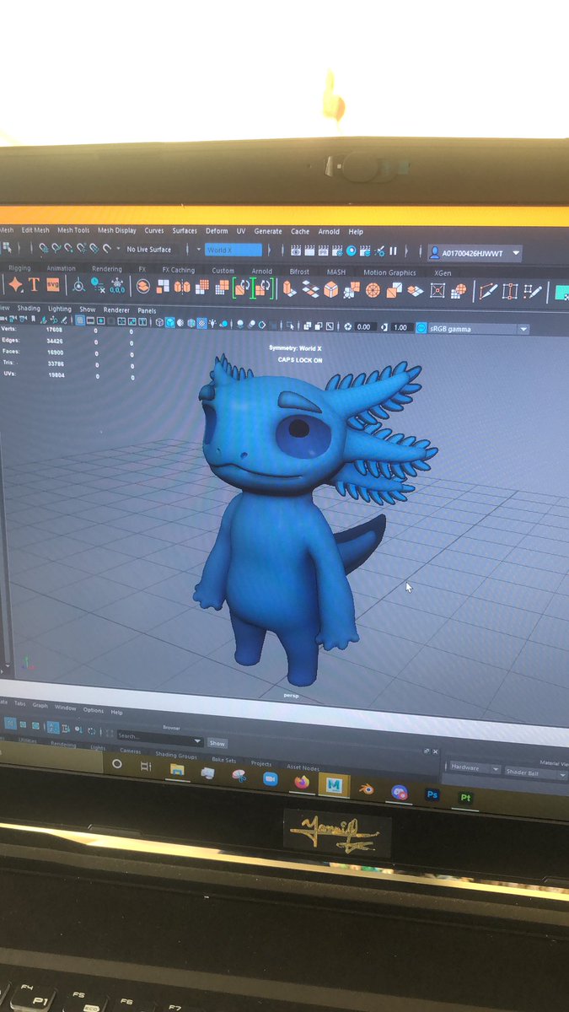The width and height of the screenshot is (569, 1012).
Task: Open the Shader Ball dropdown in Material Viewer
Action: tap(535, 772)
